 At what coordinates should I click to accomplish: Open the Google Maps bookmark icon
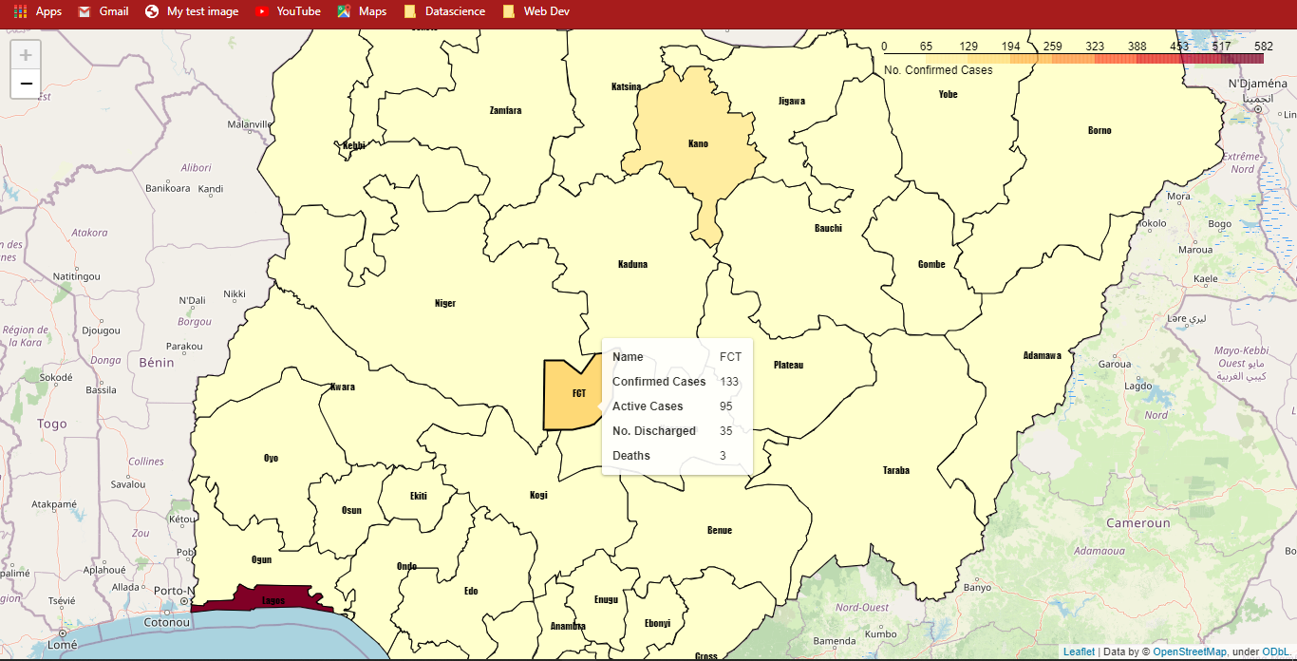coord(345,12)
